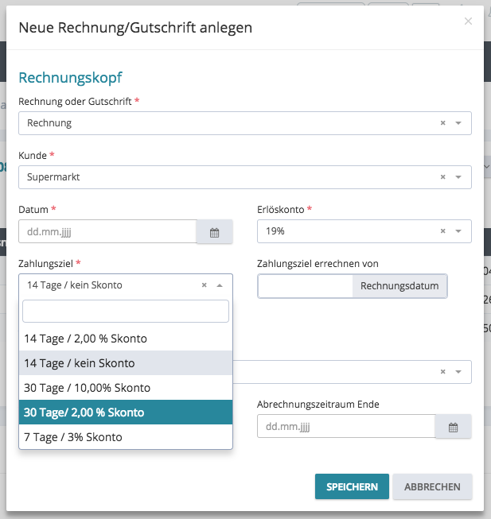Open the Kunde dropdown arrow
Viewport: 491px width, 519px height.
[458, 177]
